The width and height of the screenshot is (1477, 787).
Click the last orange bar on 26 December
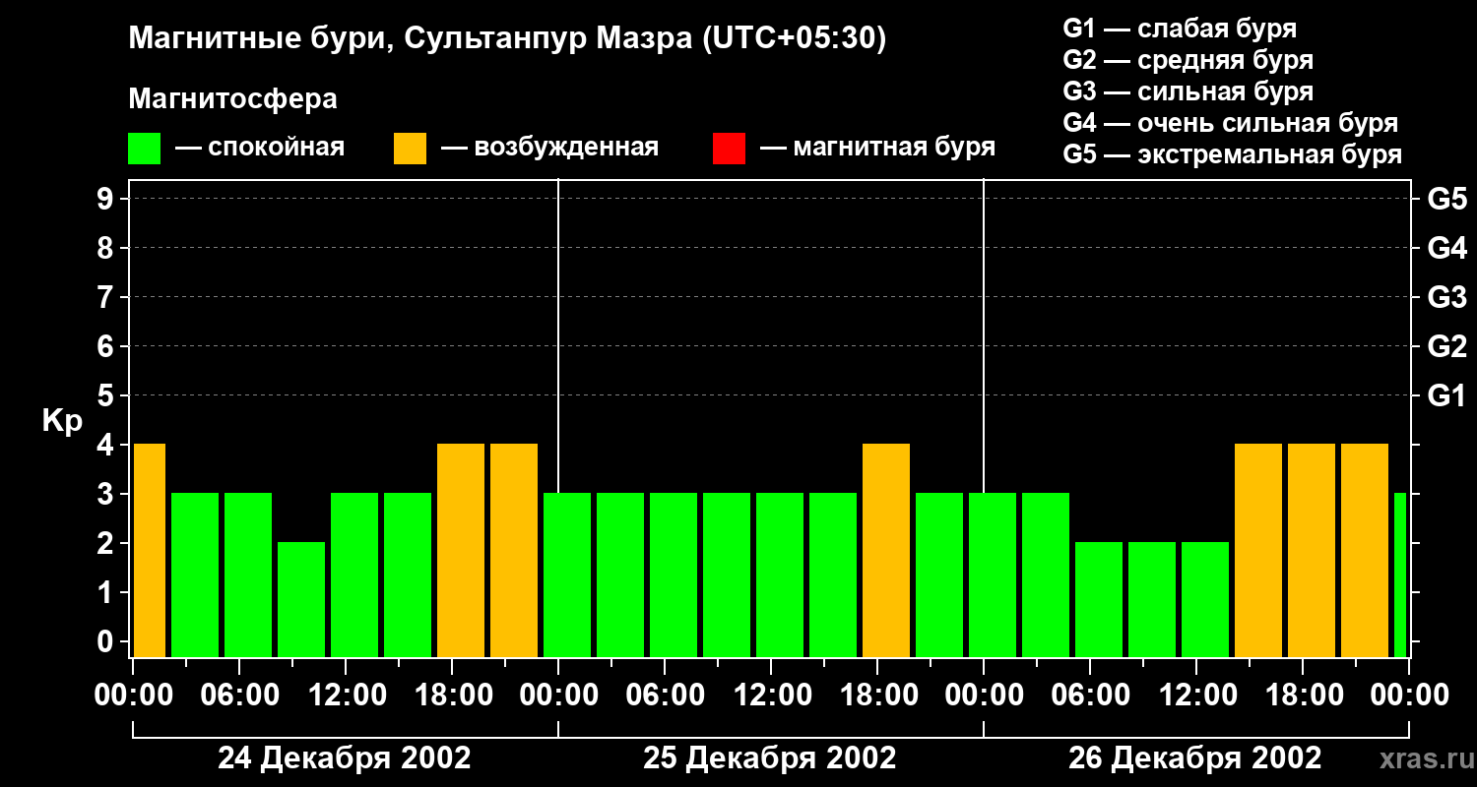(x=1365, y=550)
